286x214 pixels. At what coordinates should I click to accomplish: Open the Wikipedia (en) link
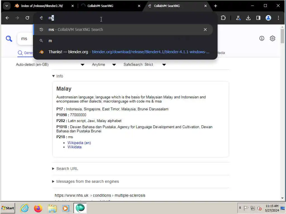[x=79, y=143]
